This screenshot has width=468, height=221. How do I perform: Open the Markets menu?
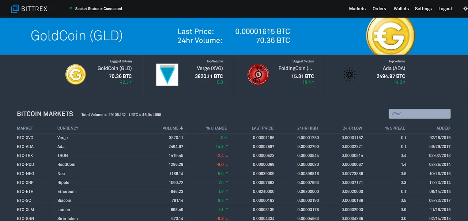pyautogui.click(x=357, y=9)
